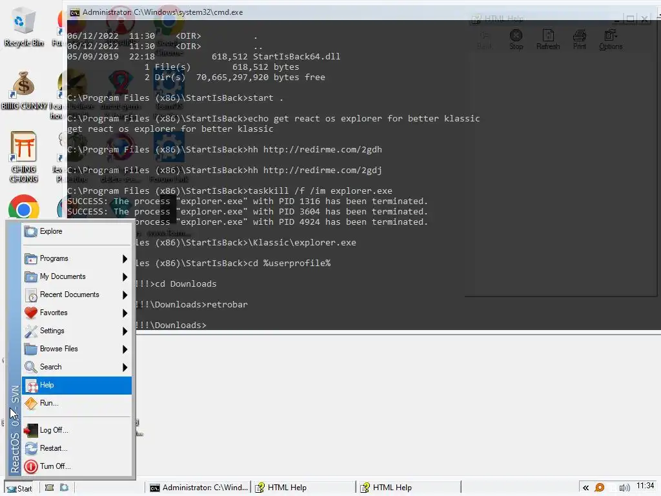Click the Explore folder icon
Image resolution: width=661 pixels, height=496 pixels.
[x=31, y=231]
